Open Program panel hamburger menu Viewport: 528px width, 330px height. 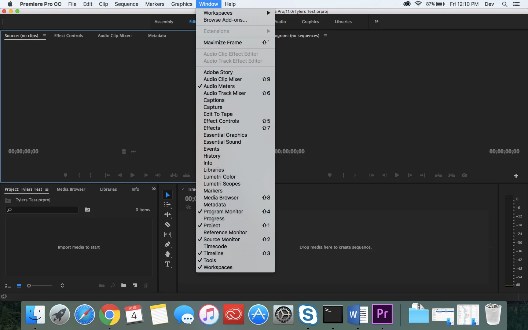point(326,36)
